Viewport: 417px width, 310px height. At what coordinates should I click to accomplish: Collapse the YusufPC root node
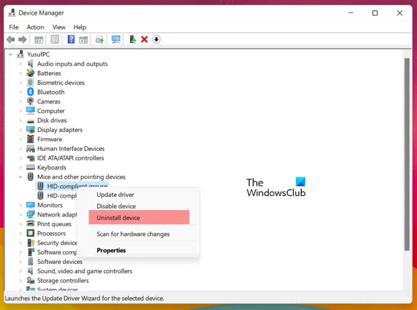10,55
